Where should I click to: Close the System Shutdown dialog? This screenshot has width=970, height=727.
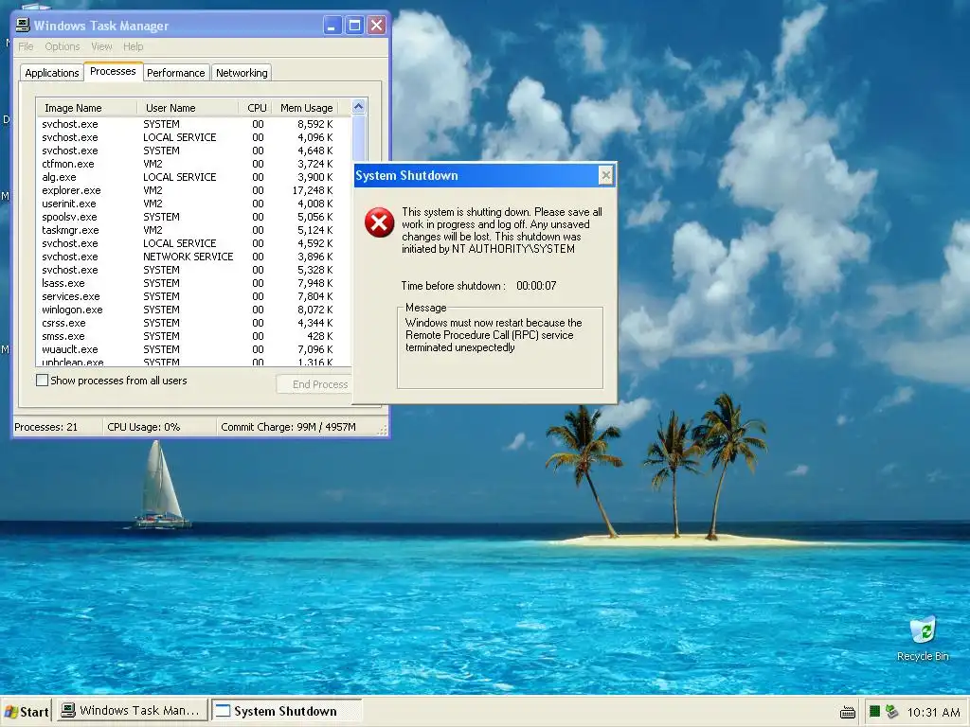click(x=605, y=175)
